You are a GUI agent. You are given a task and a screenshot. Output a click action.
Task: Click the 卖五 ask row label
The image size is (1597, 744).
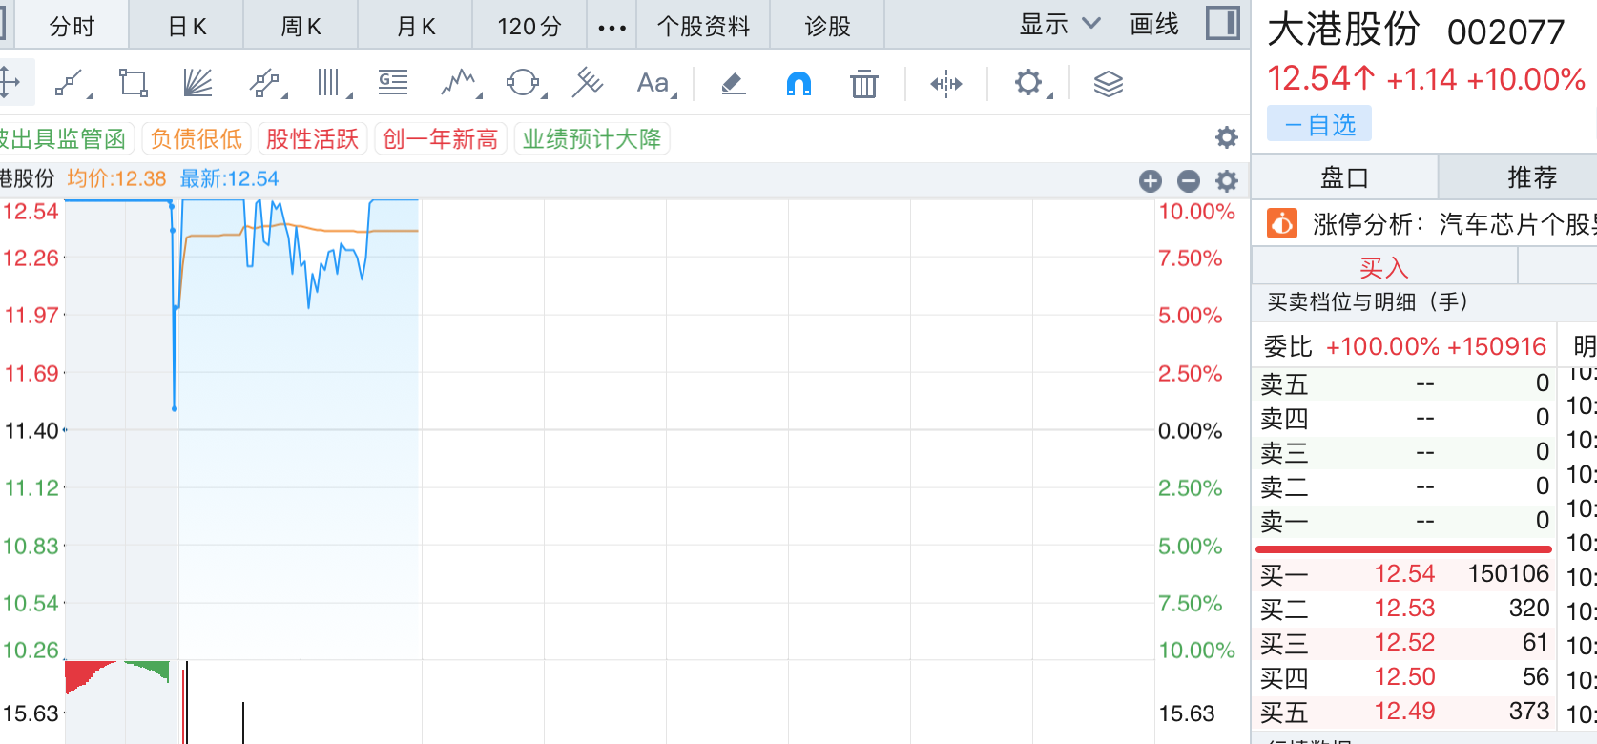1284,384
